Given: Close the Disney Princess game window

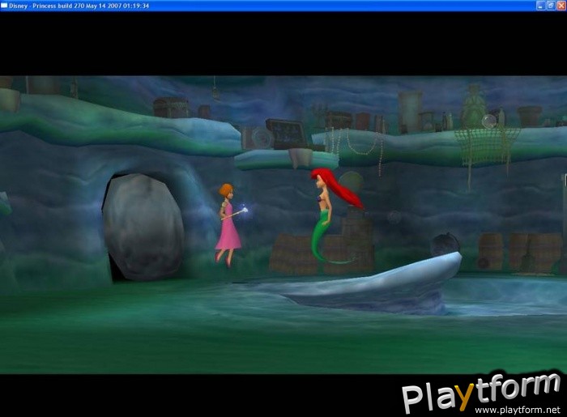Looking at the screenshot, I should [x=561, y=6].
